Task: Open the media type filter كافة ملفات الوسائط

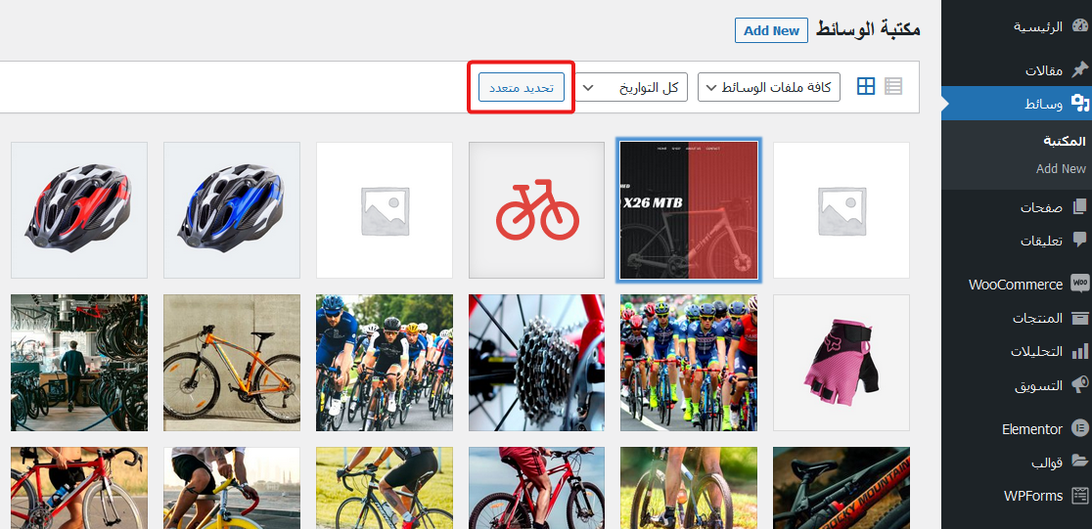Action: tap(769, 87)
